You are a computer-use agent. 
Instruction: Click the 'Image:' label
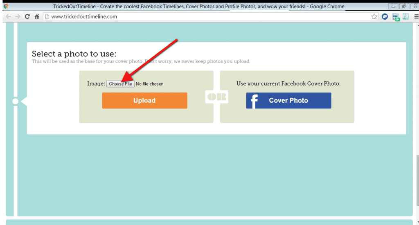(96, 83)
